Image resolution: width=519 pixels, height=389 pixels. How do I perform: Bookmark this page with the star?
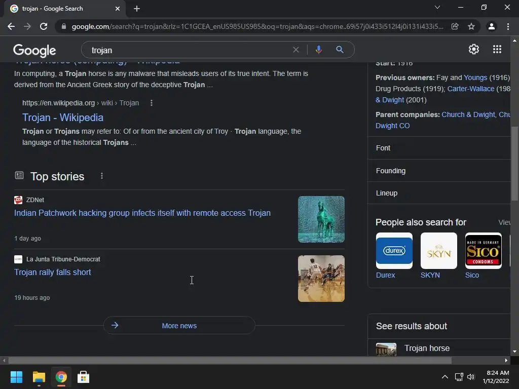point(471,26)
